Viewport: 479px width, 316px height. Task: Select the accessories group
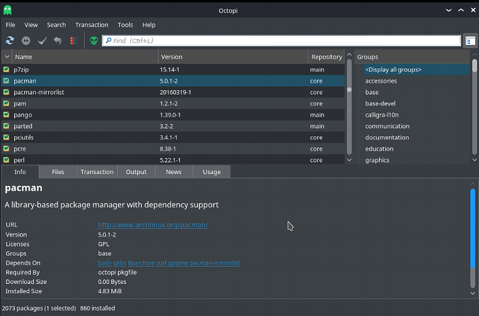tap(381, 81)
